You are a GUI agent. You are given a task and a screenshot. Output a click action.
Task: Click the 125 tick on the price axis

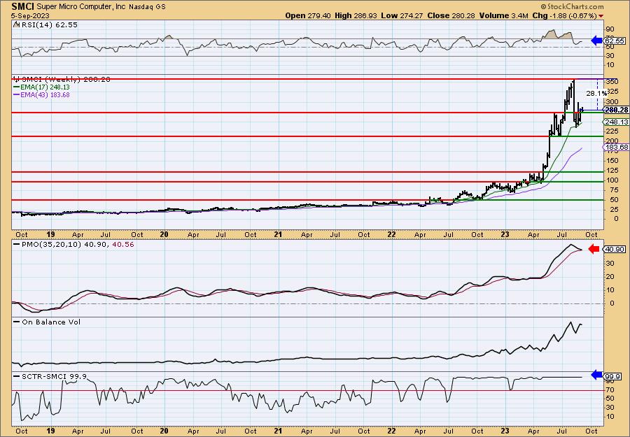point(612,171)
